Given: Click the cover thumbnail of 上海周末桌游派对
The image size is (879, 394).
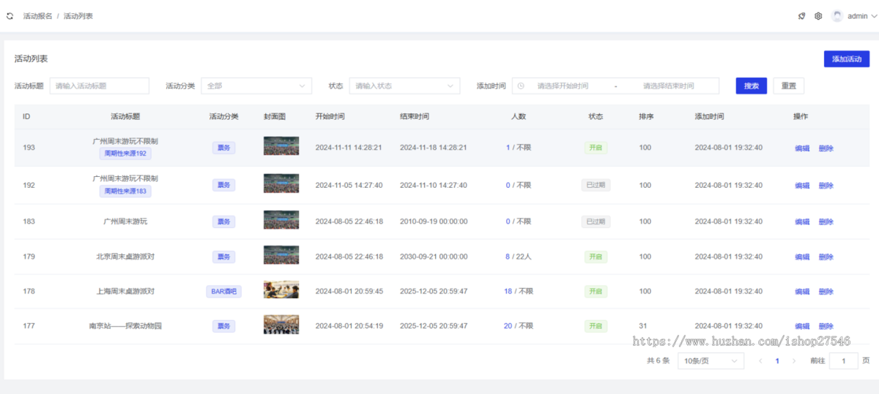Looking at the screenshot, I should pyautogui.click(x=281, y=290).
